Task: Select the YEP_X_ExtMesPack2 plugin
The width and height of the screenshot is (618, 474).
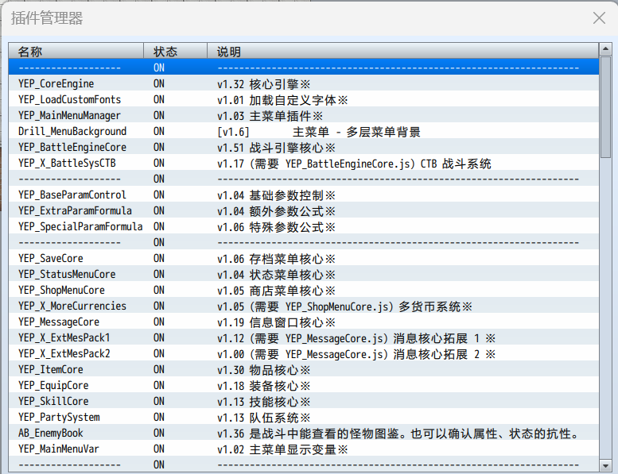Action: point(304,353)
